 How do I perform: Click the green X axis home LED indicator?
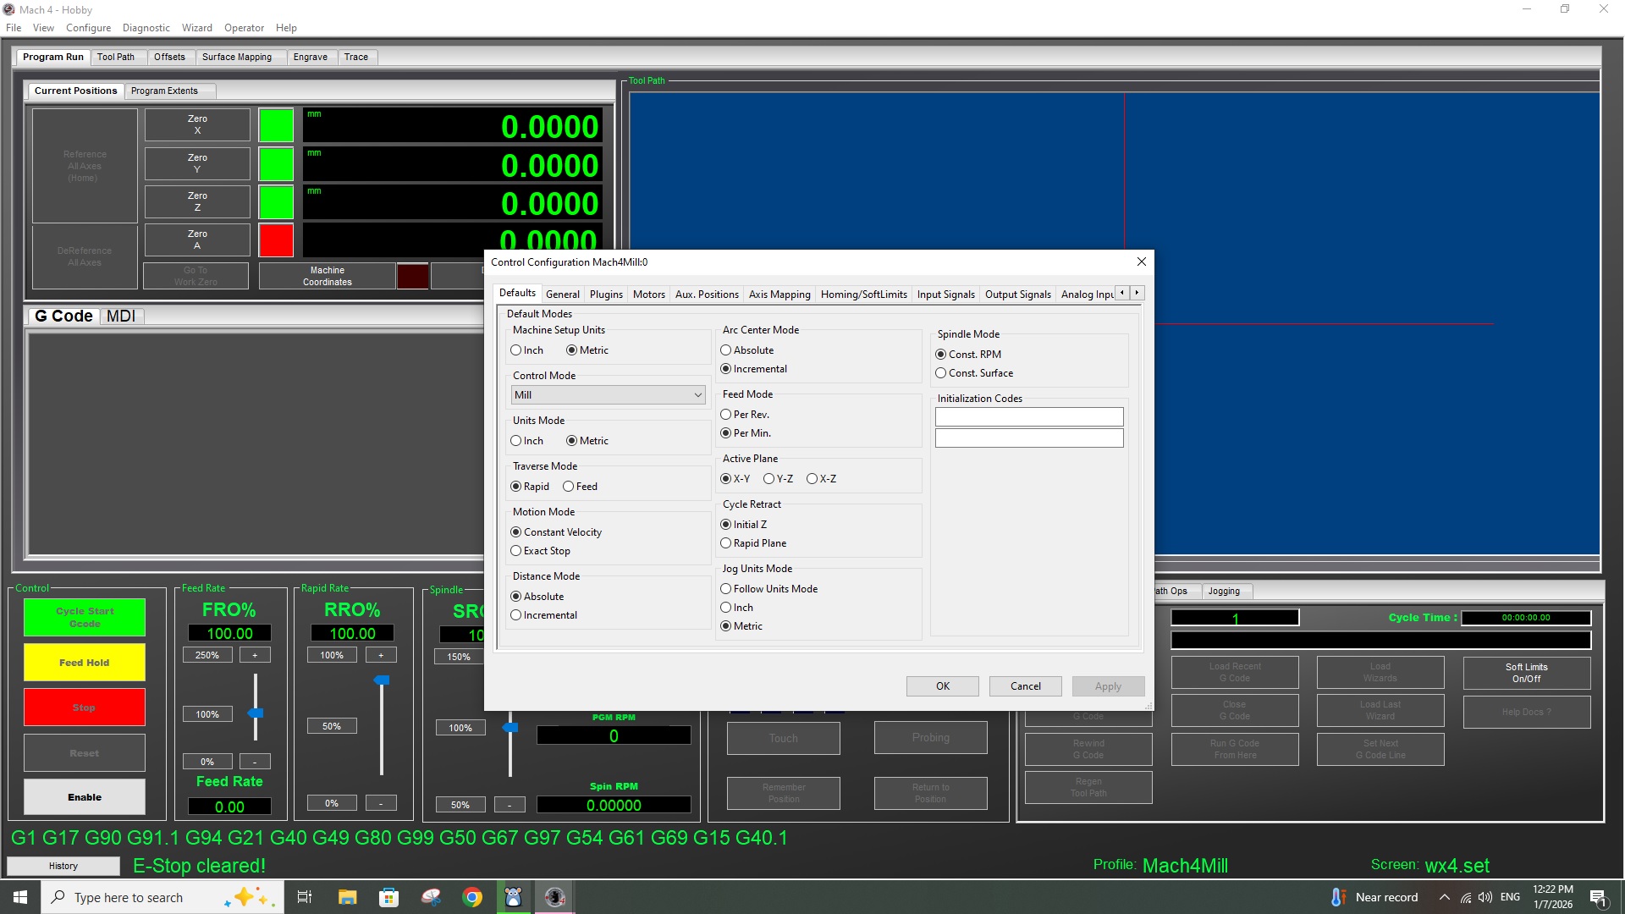[x=276, y=125]
